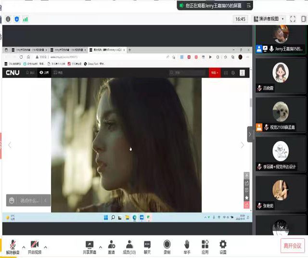Click the red 离开会议 leave meeting button
The width and height of the screenshot is (308, 258).
pyautogui.click(x=293, y=245)
